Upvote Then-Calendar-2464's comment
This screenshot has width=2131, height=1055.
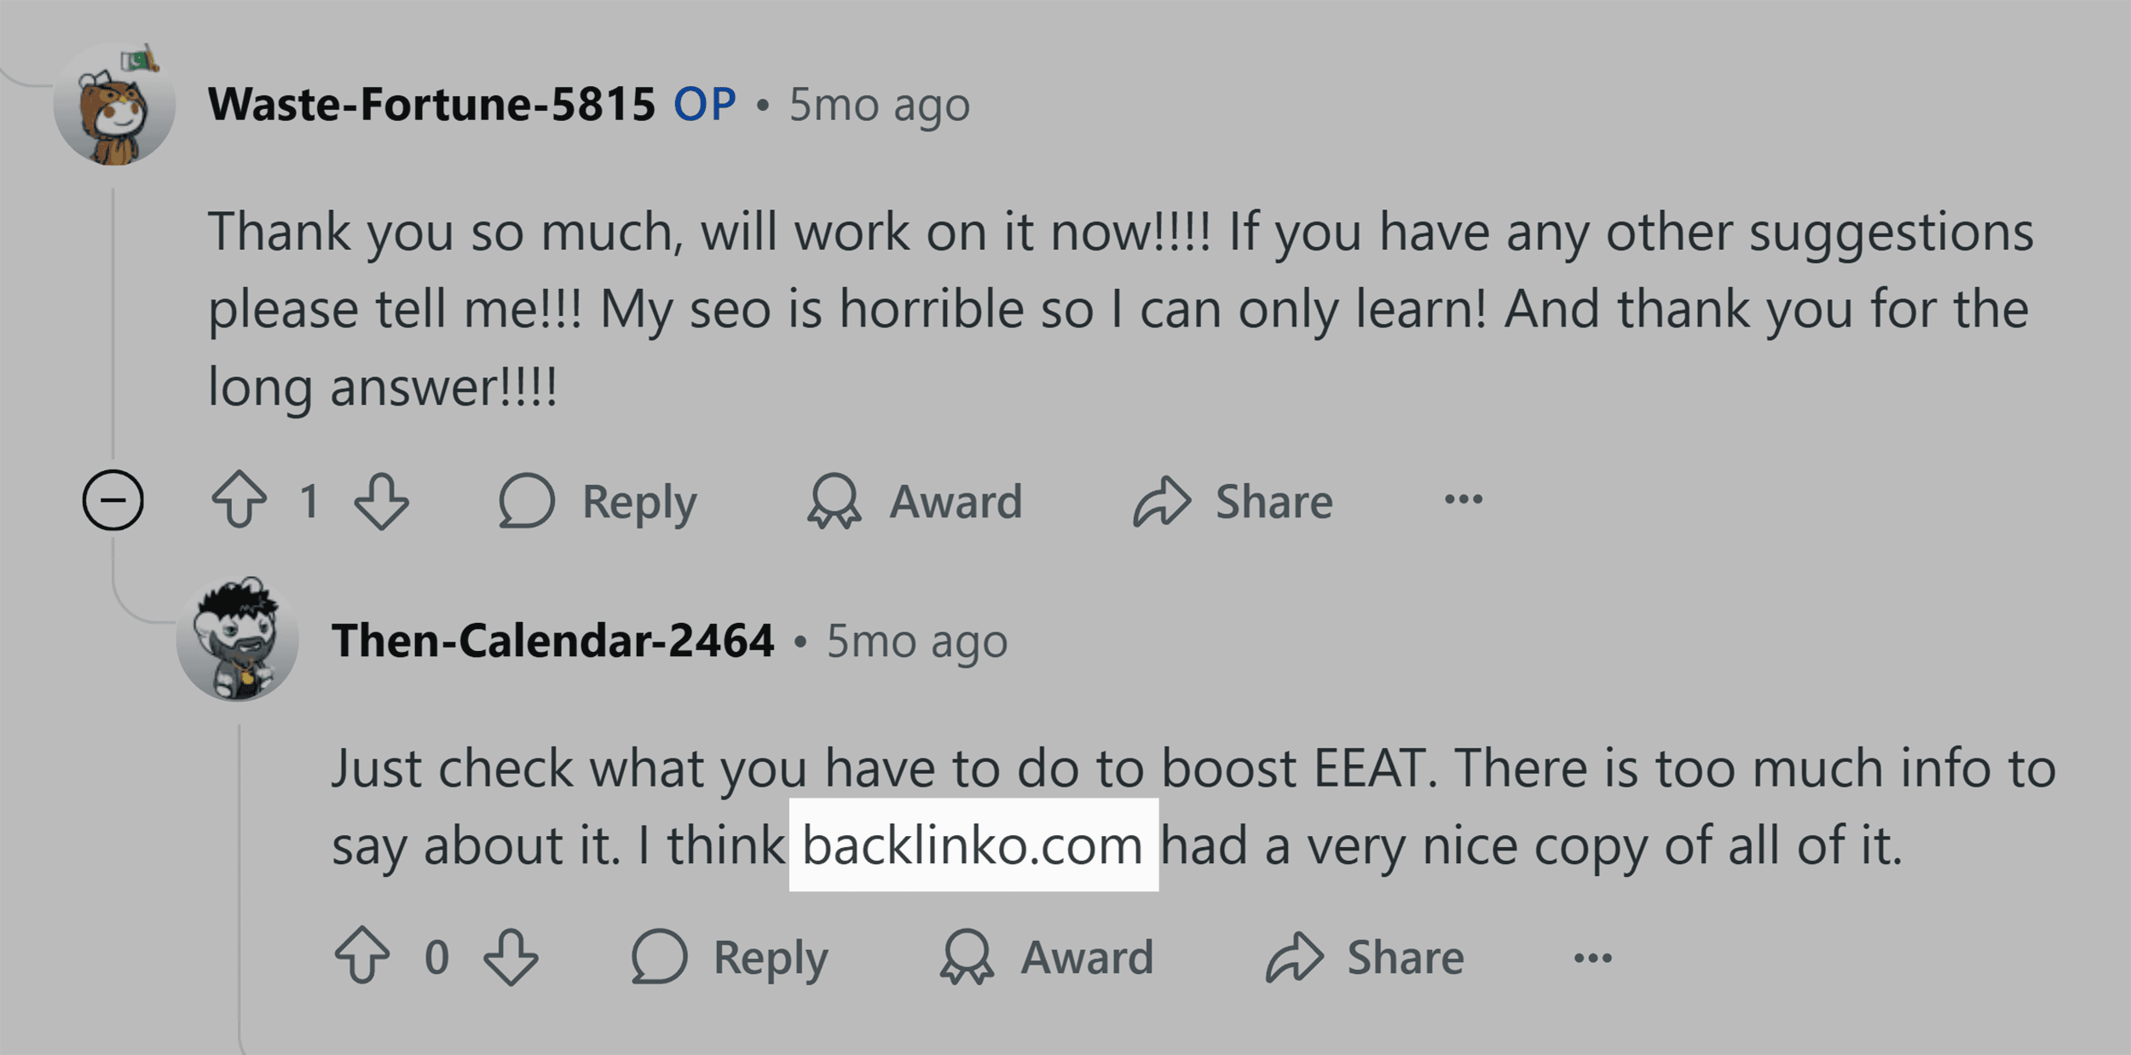[362, 956]
